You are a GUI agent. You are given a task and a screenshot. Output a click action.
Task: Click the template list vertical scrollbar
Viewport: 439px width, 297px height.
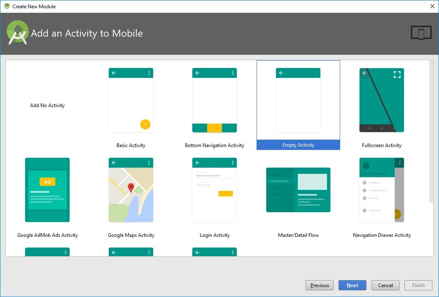coord(431,131)
